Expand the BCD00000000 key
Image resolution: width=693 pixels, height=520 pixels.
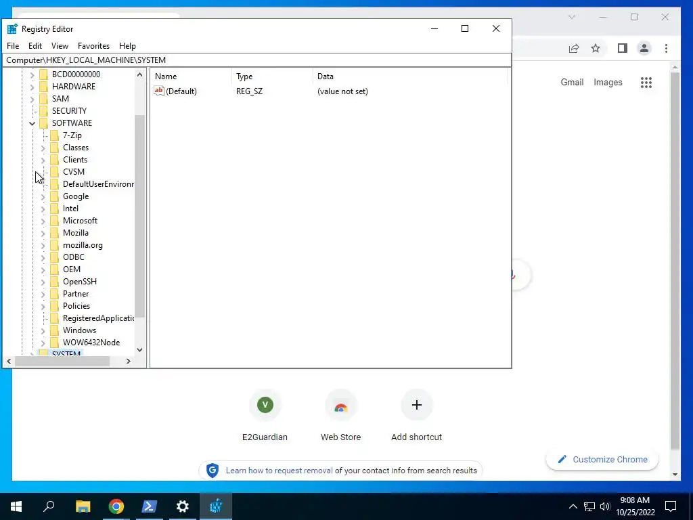click(32, 74)
